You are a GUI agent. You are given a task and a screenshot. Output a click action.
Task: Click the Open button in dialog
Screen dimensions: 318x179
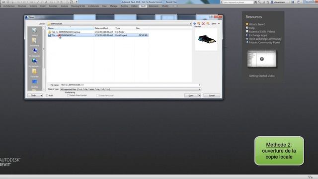[191, 95]
